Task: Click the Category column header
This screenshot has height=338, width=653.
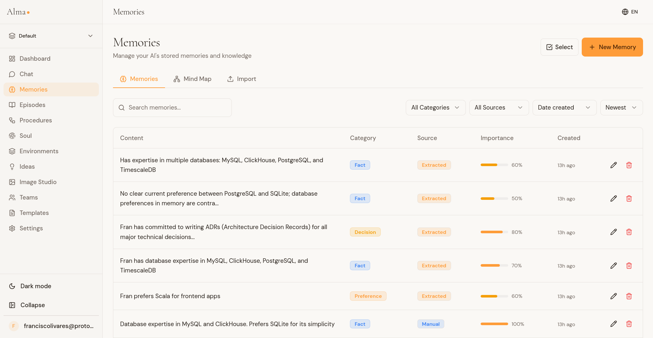Action: (x=363, y=138)
